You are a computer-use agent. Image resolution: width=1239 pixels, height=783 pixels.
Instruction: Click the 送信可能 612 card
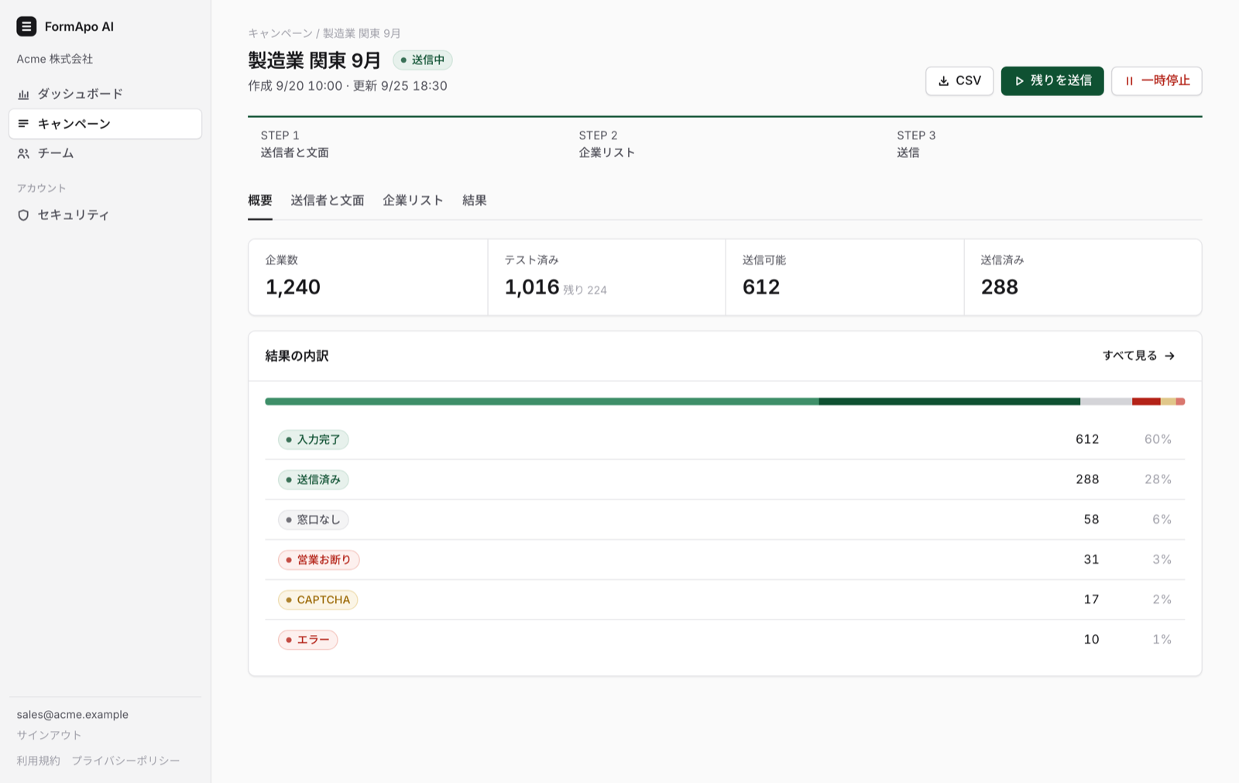click(845, 277)
